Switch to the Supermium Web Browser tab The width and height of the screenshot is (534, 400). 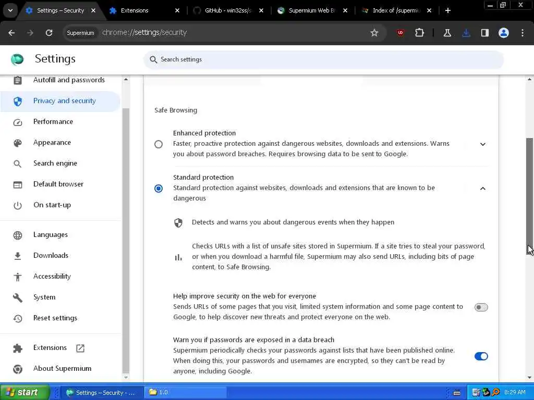coord(313,10)
